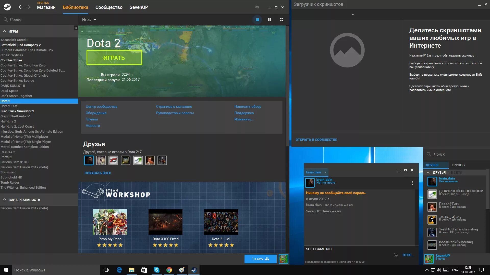490x275 pixels.
Task: Open the Библиотека tab
Action: point(76,7)
